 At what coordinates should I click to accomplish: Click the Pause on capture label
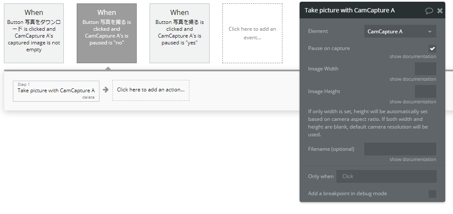[329, 48]
